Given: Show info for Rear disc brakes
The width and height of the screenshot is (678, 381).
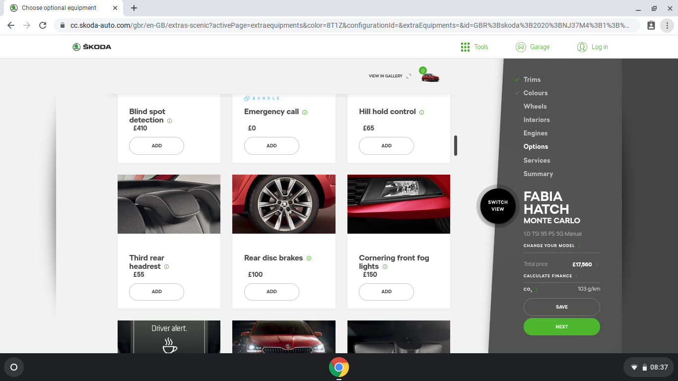Looking at the screenshot, I should (309, 258).
